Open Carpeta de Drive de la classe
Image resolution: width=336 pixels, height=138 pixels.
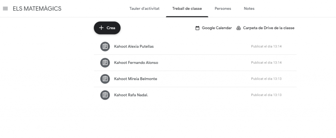pos(268,28)
